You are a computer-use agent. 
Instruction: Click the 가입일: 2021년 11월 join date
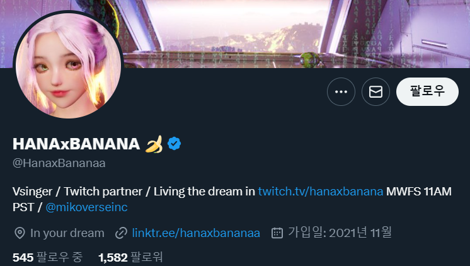tap(340, 233)
